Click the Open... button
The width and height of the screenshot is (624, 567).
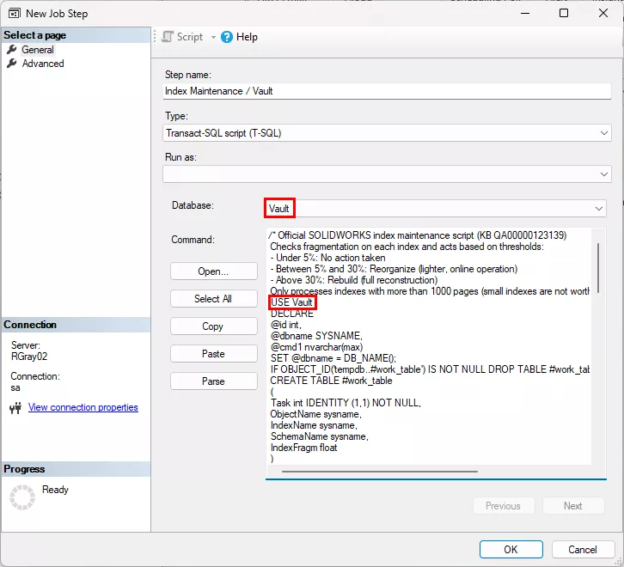[214, 271]
